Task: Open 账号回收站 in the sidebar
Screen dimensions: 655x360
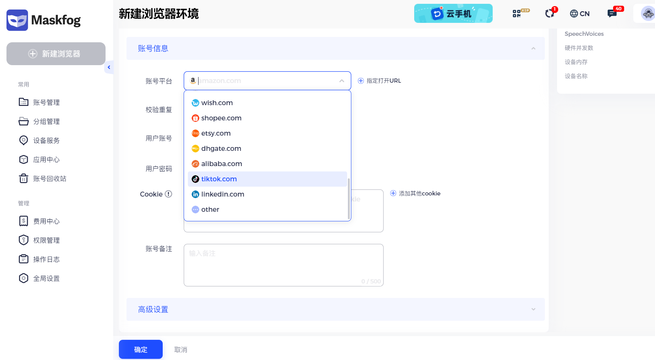Action: (50, 179)
